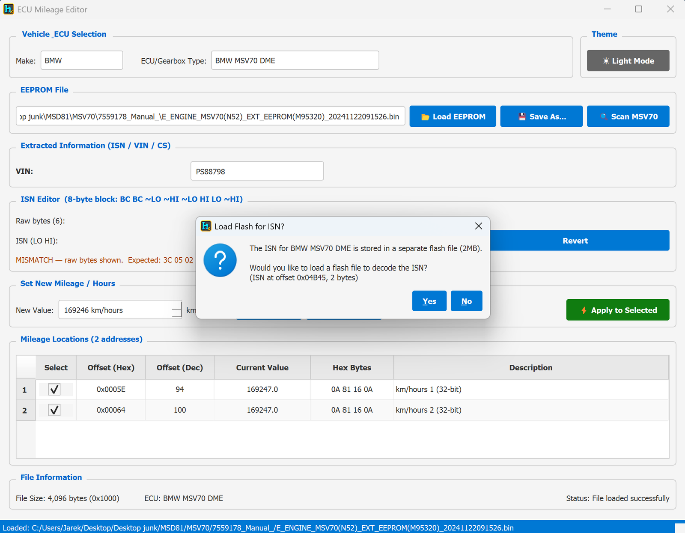Click the Description column header

[531, 367]
